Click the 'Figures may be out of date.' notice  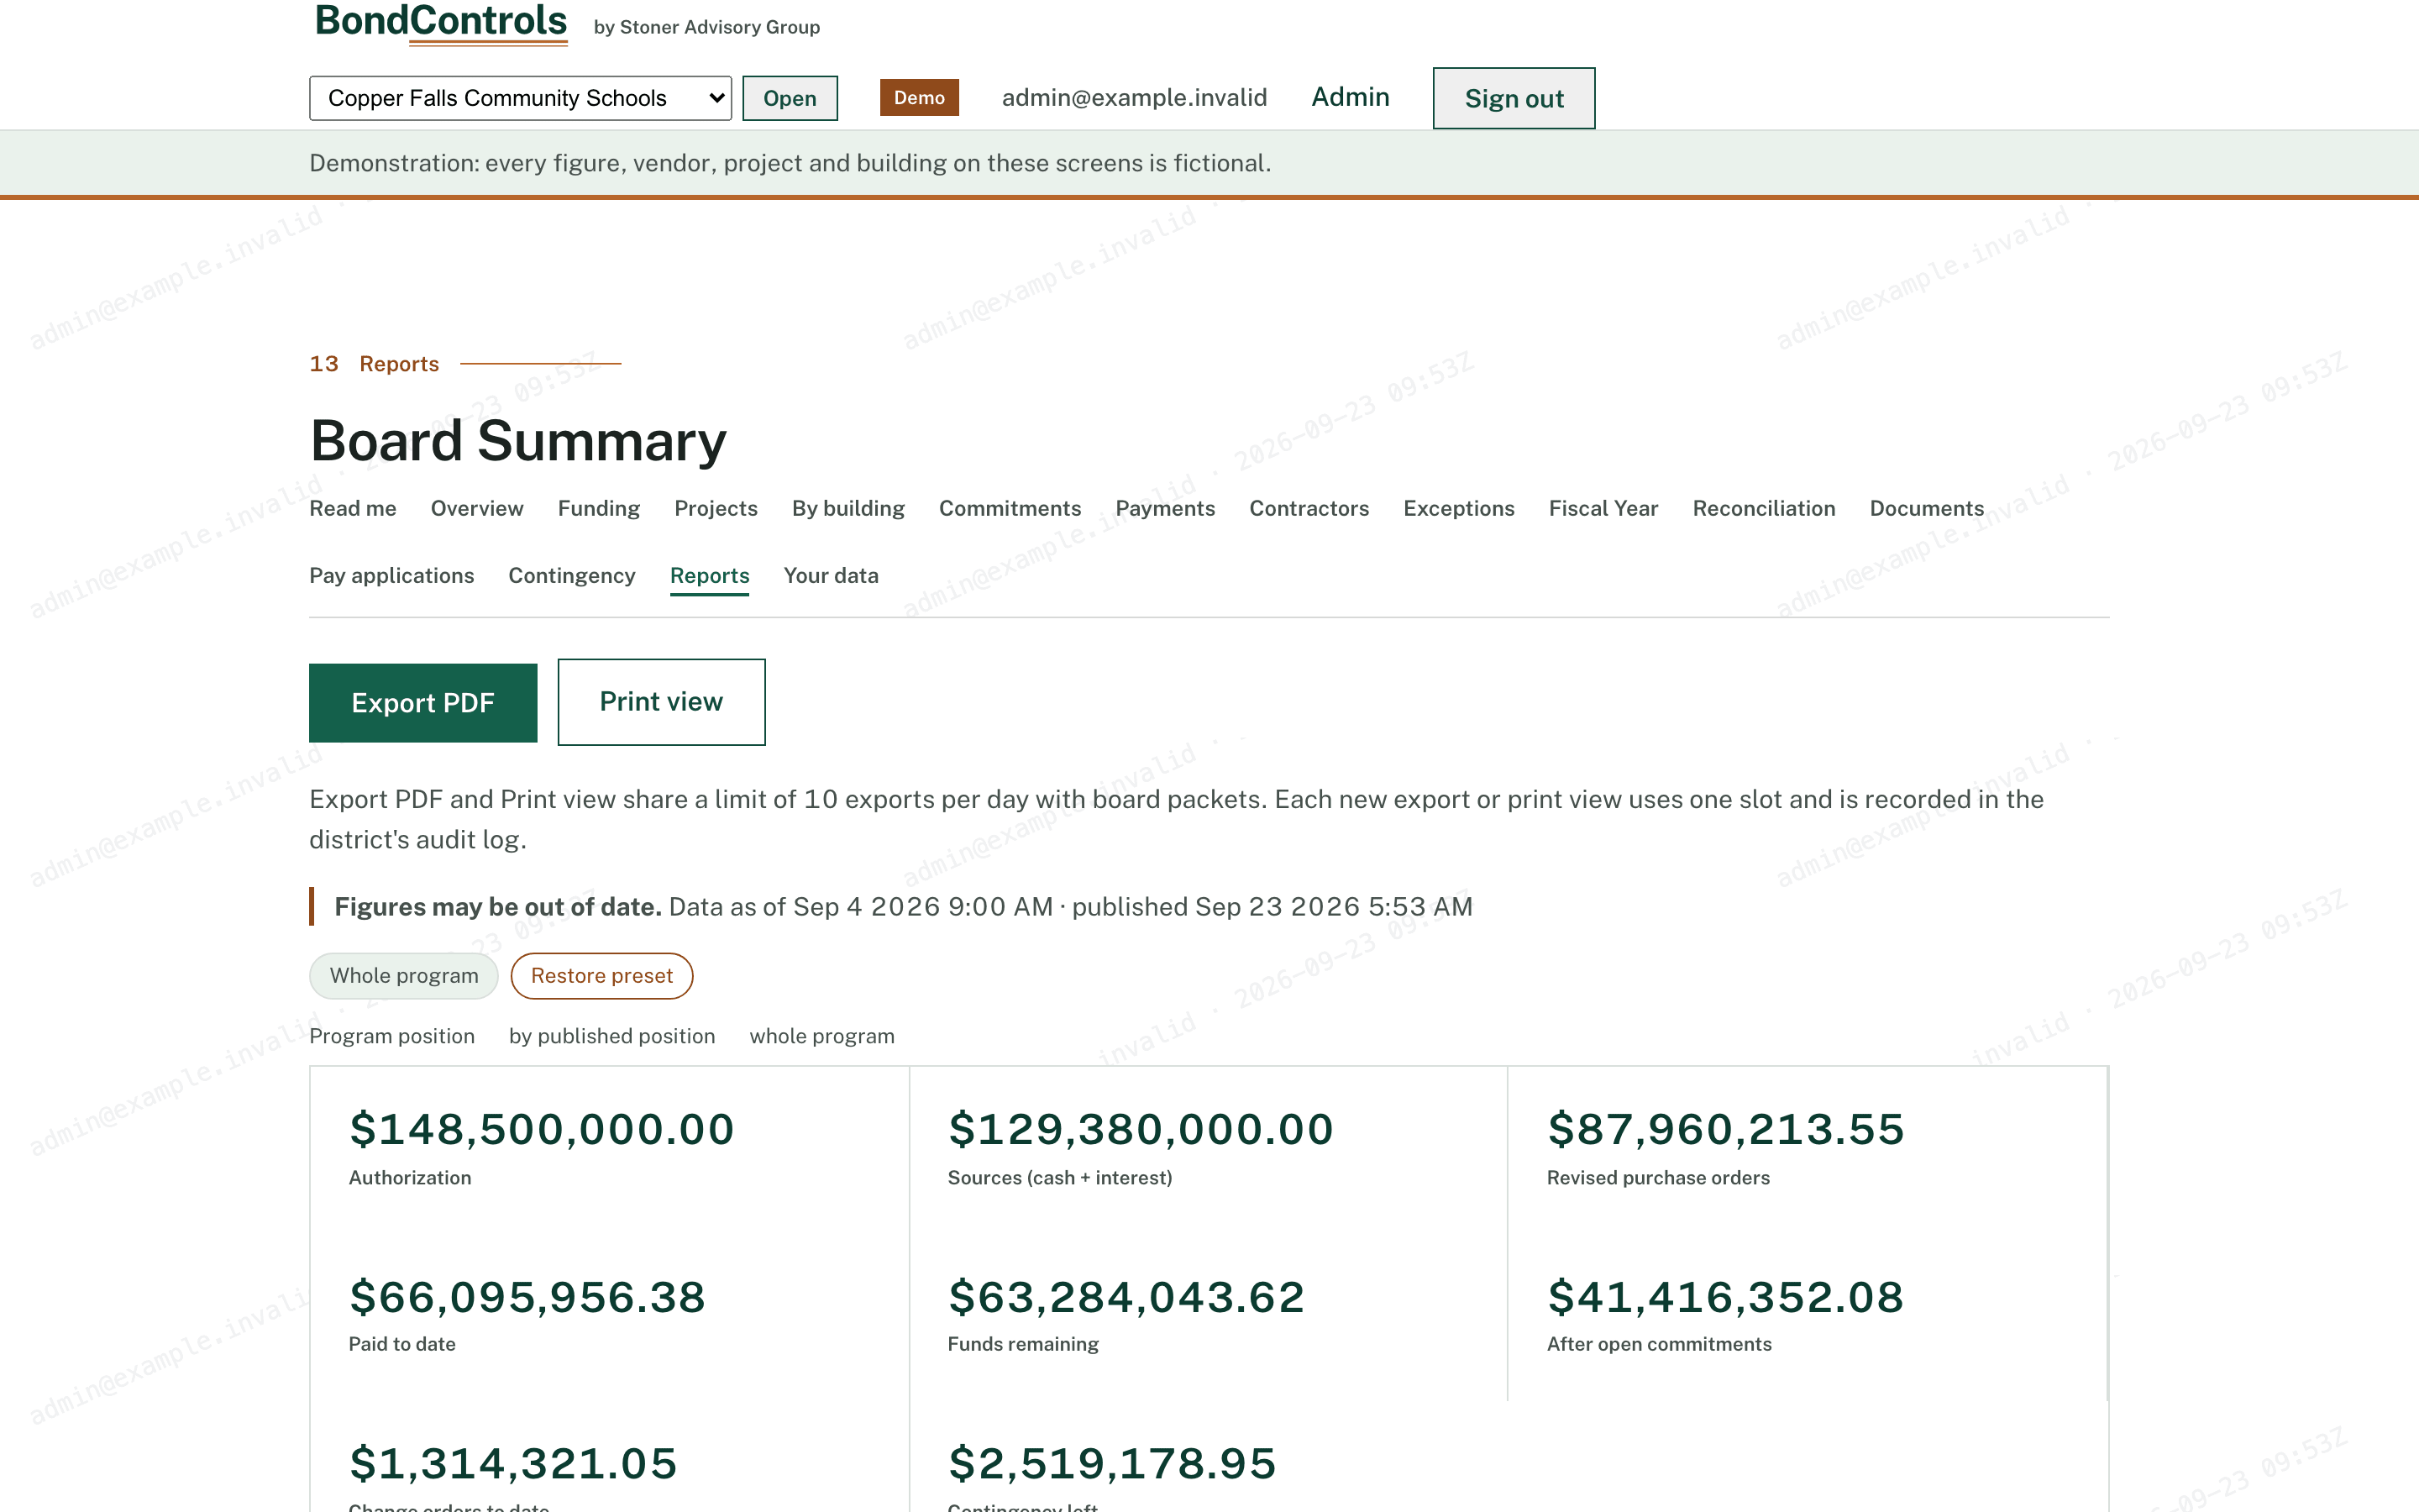tap(498, 907)
